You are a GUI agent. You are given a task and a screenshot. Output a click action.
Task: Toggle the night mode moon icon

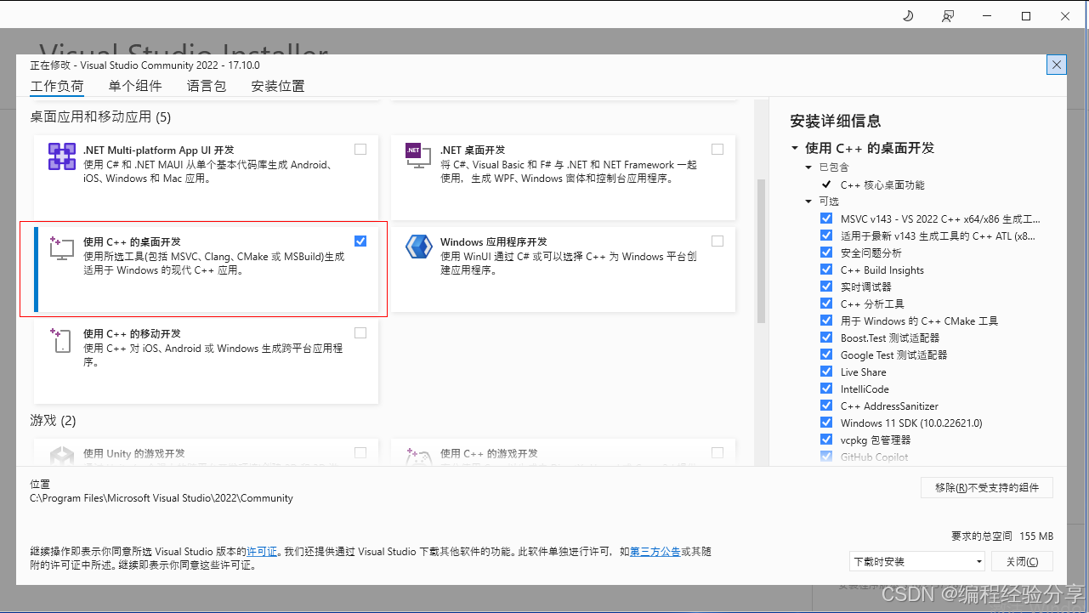(907, 15)
